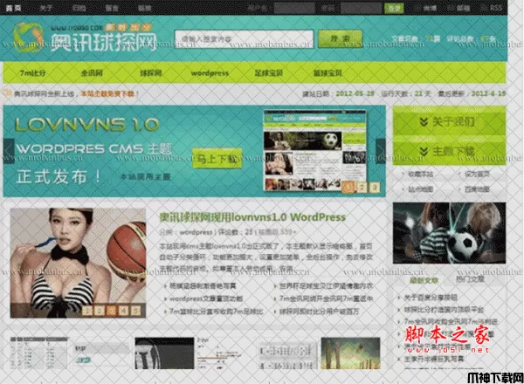Open the wordpress文章置顶功能 list link
524x384 pixels.
(206, 298)
